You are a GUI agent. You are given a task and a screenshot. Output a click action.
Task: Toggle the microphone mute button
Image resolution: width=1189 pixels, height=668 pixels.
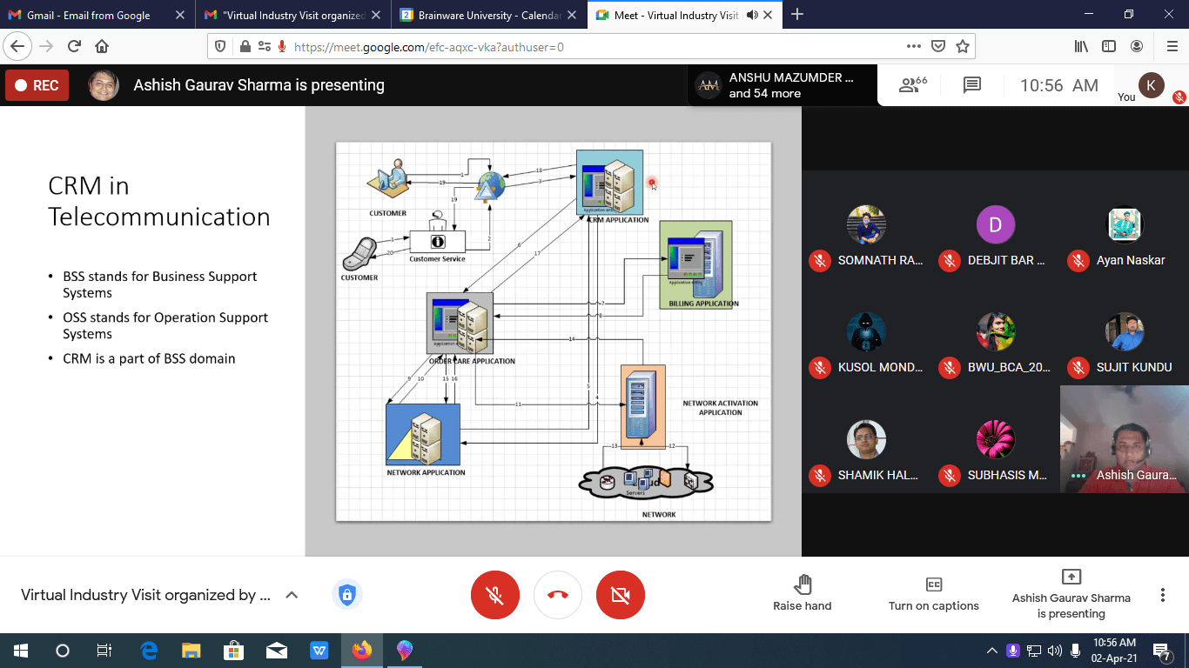click(x=494, y=595)
